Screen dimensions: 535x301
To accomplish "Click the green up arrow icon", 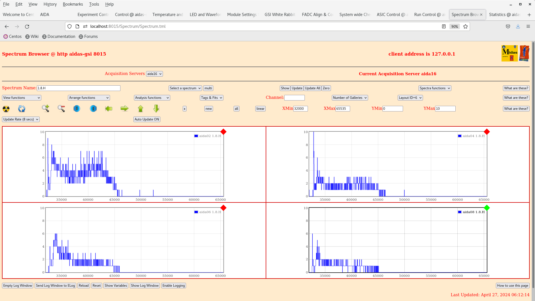I will click(140, 108).
